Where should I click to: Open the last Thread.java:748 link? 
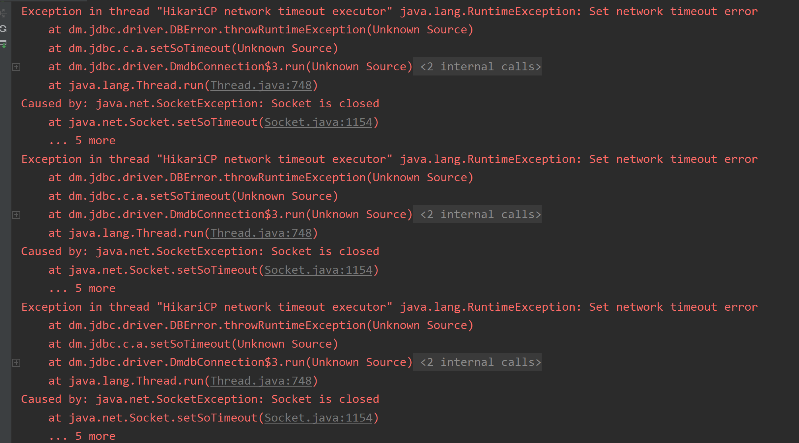coord(261,381)
